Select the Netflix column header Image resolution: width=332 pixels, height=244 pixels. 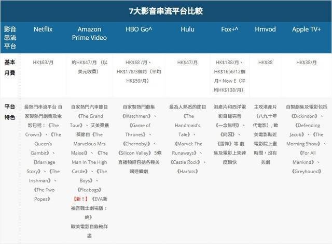(43, 29)
